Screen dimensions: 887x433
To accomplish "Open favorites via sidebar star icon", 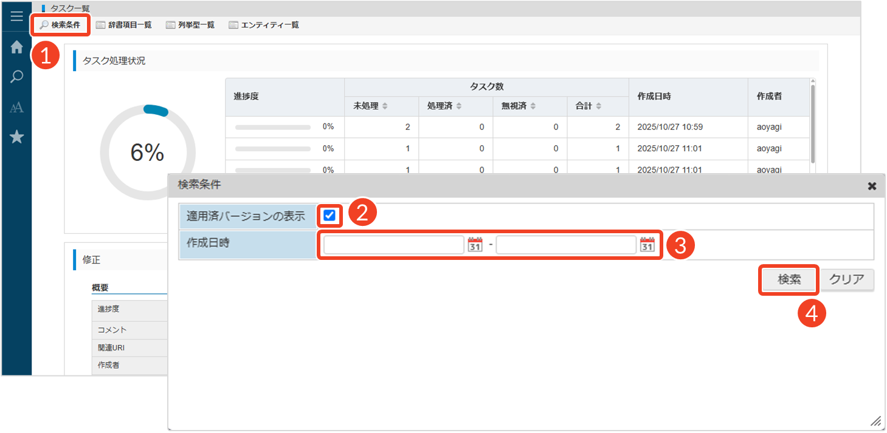I will (x=16, y=137).
